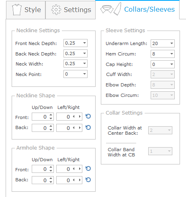Click the Hem Circum value field

[163, 54]
